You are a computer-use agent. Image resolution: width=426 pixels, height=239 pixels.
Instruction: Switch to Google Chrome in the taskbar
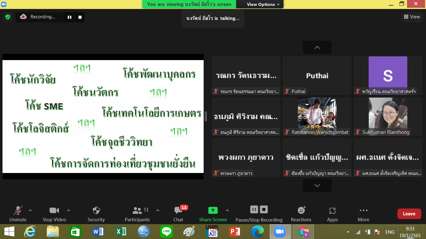pos(303,232)
